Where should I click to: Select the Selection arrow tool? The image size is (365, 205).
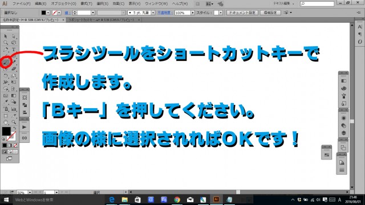pos(6,36)
